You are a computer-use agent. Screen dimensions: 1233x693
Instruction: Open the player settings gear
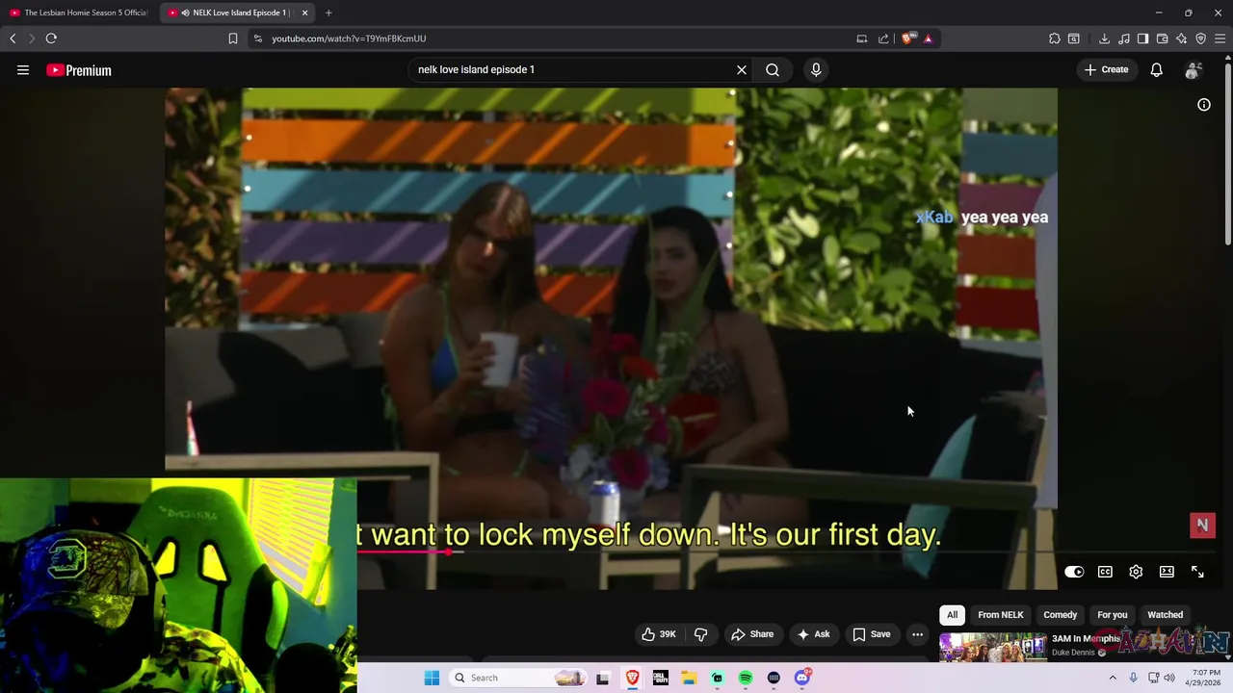[x=1136, y=572]
